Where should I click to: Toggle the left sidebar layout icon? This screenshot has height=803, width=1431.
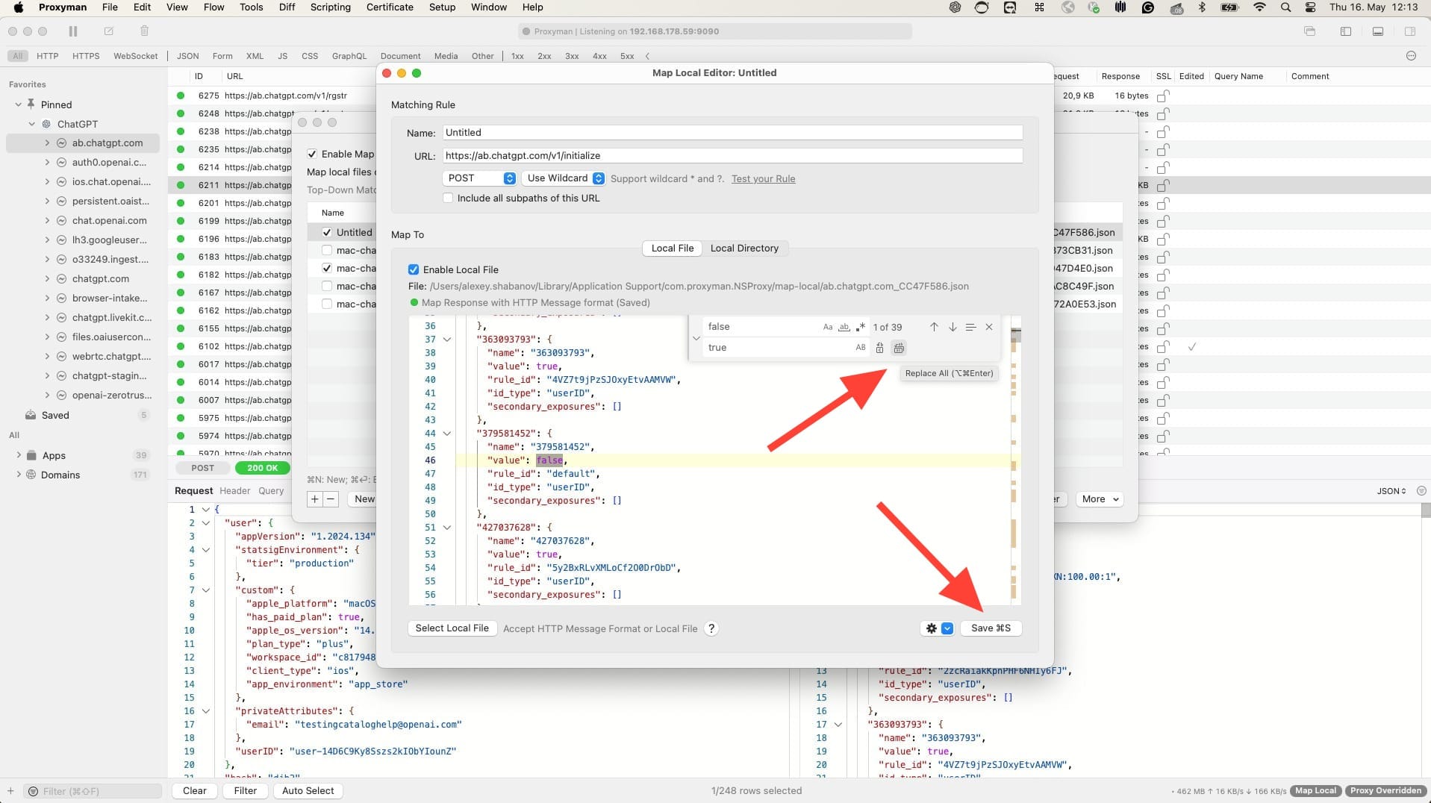click(x=1346, y=31)
